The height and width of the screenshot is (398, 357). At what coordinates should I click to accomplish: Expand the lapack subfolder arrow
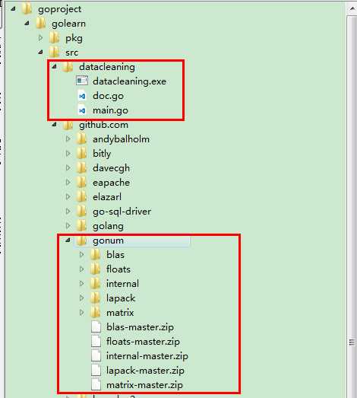(x=81, y=298)
